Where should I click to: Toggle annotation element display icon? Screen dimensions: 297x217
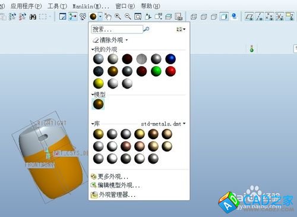pyautogui.click(x=290, y=17)
